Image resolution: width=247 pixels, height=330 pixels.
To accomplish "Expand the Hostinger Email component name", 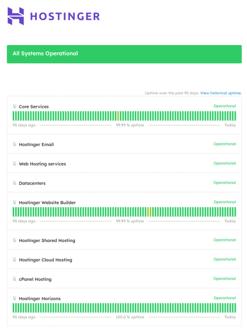I will [x=36, y=145].
